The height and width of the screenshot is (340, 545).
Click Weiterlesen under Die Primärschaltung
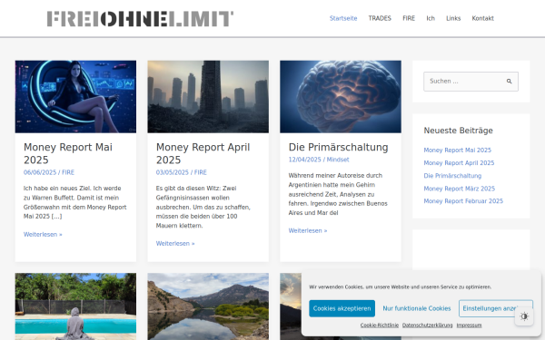coord(308,230)
